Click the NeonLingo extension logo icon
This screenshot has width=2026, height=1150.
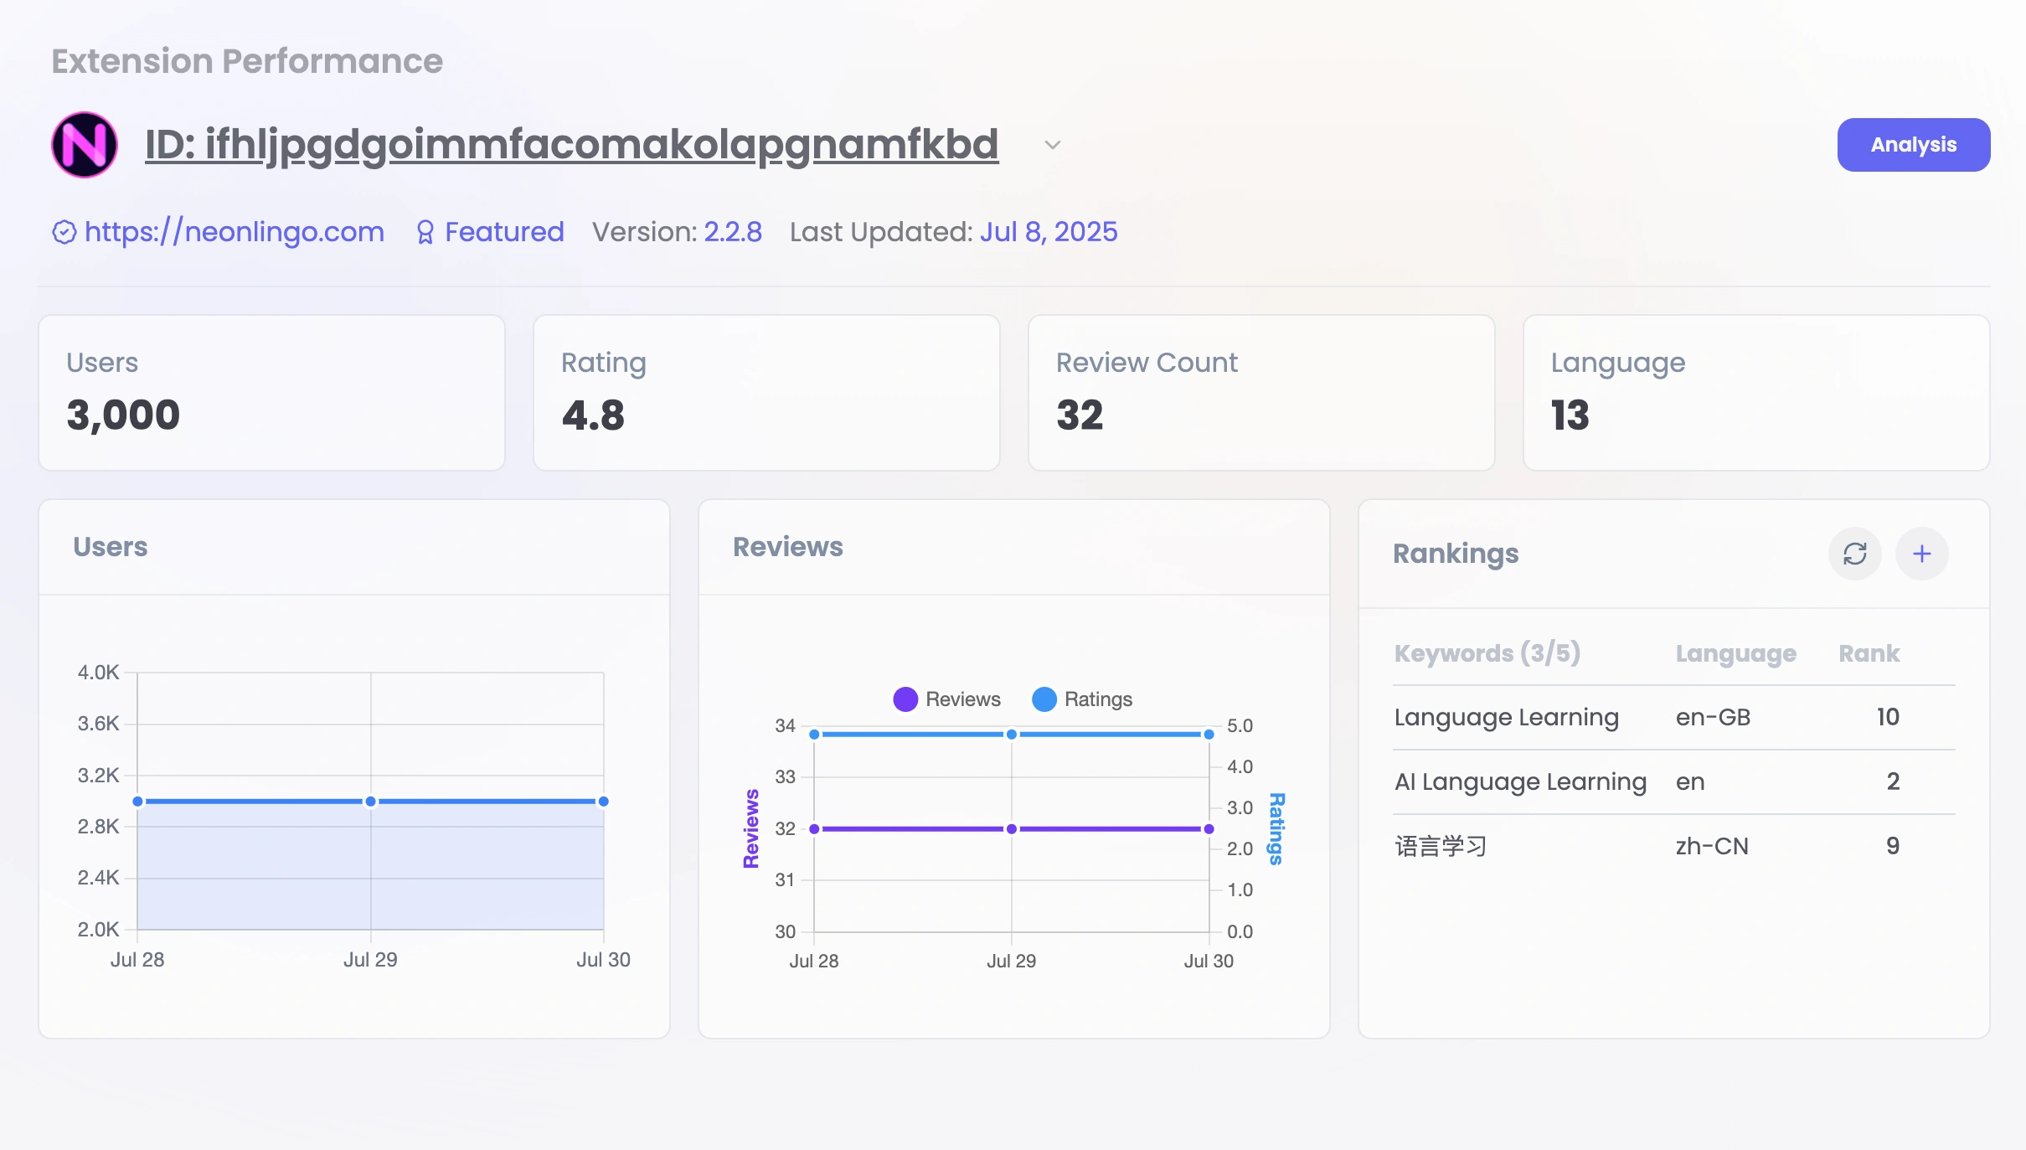pos(85,145)
